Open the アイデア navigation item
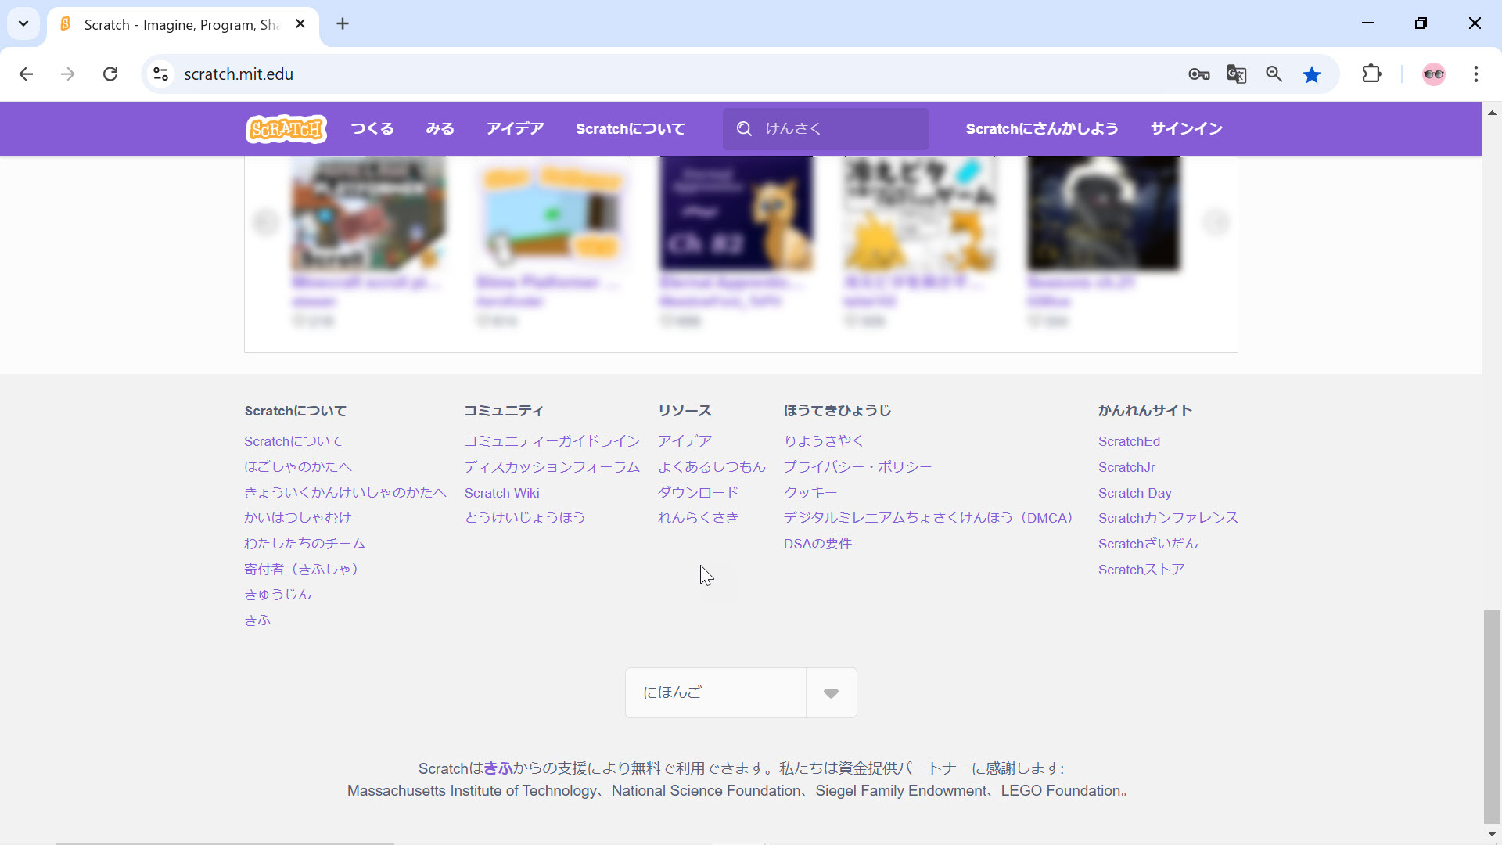The image size is (1502, 845). click(515, 129)
